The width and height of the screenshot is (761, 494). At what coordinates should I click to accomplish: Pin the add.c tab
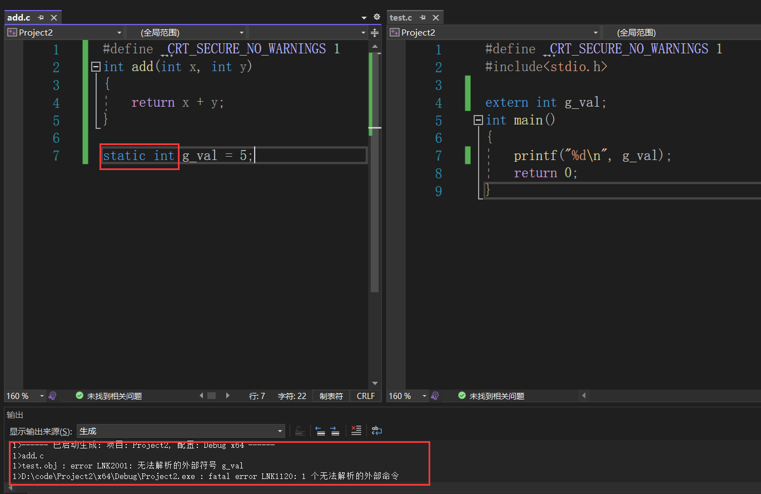[41, 18]
